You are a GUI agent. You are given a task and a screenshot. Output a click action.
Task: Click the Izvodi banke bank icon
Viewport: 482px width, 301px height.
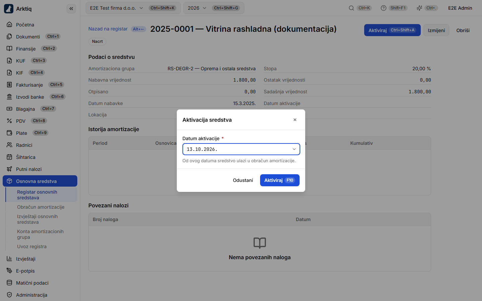[x=9, y=97]
